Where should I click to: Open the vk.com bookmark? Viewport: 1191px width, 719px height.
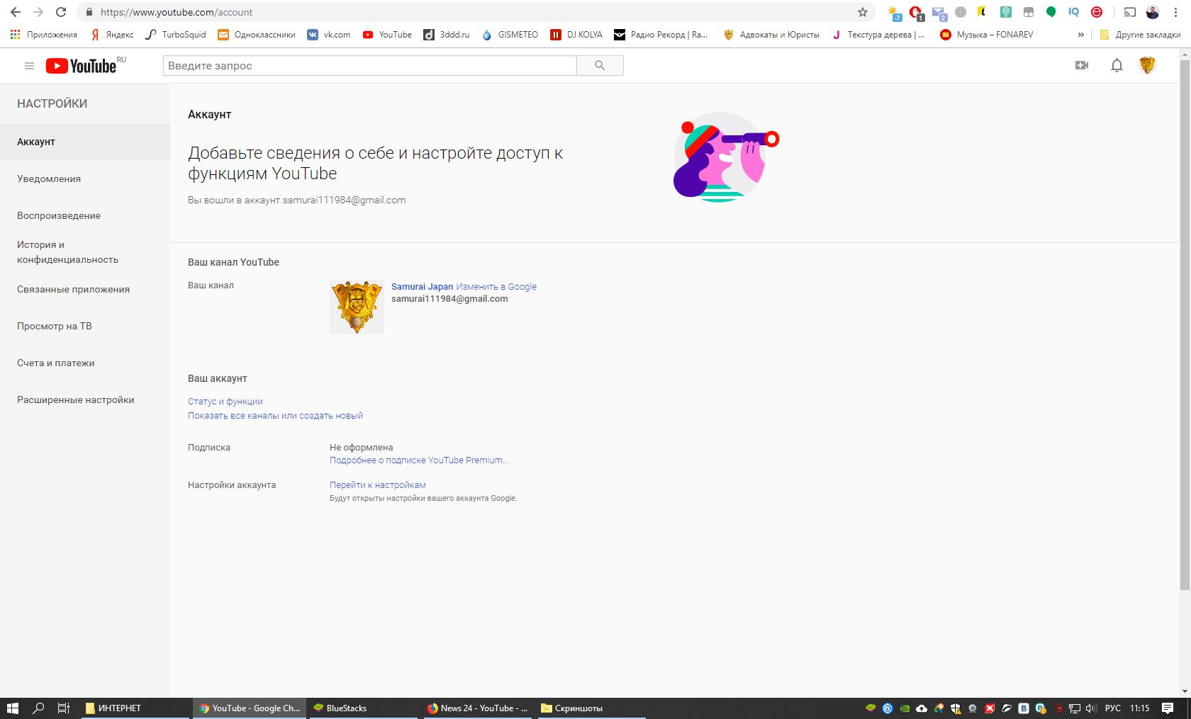click(x=329, y=34)
